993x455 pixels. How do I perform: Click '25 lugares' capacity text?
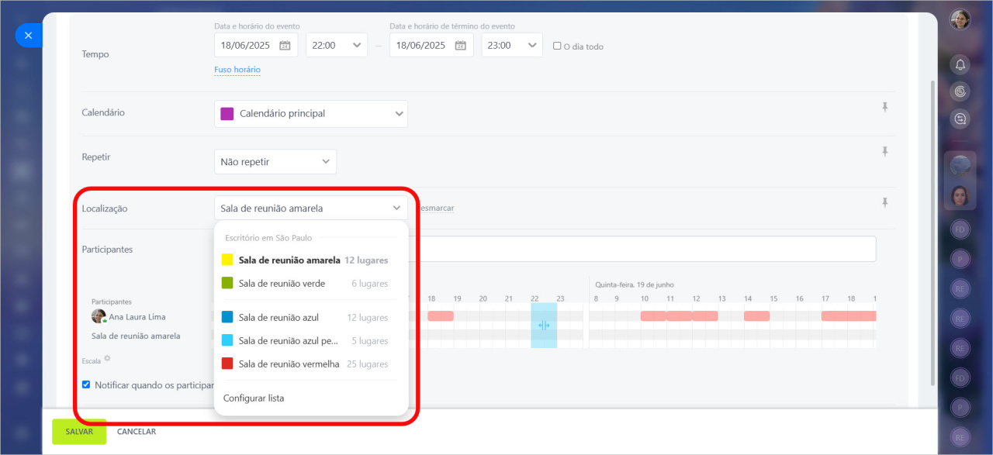pos(368,364)
